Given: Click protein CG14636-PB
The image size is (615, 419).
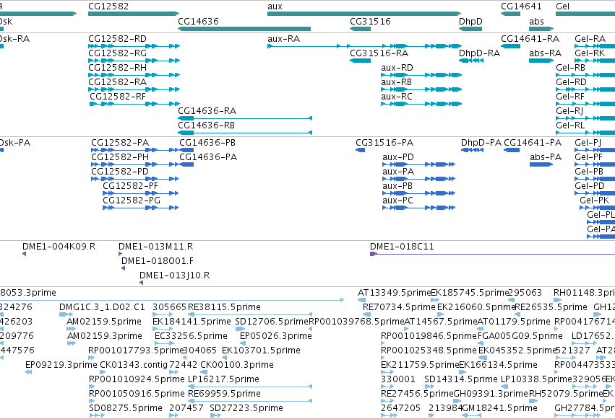Looking at the screenshot, I should (186, 150).
